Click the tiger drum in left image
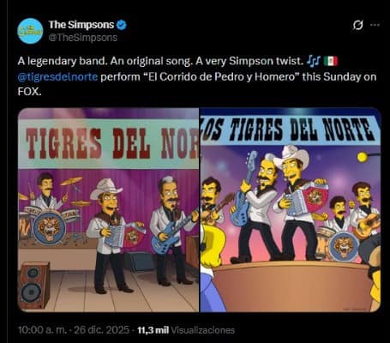Image resolution: width=390 pixels, height=343 pixels. 49,227
